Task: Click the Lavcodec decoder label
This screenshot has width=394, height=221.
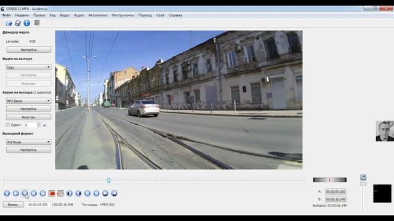Action: point(12,41)
